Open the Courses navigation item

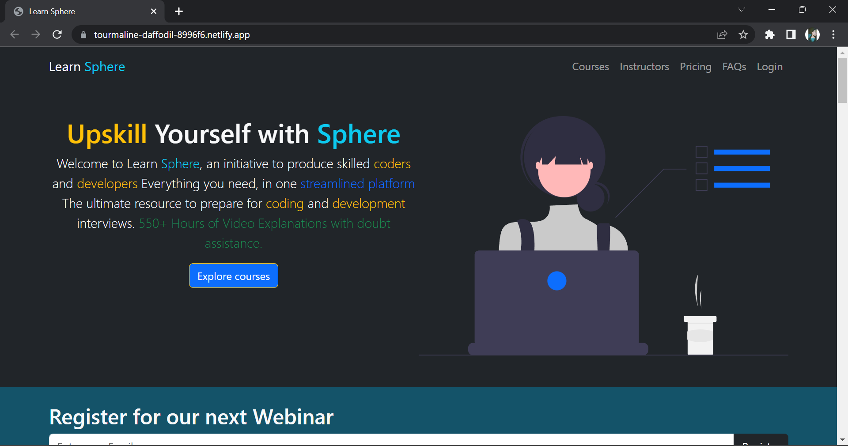coord(591,67)
